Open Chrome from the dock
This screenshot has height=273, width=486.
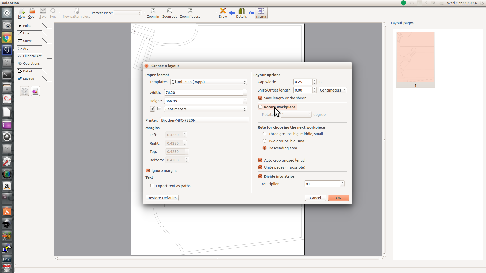(x=7, y=38)
